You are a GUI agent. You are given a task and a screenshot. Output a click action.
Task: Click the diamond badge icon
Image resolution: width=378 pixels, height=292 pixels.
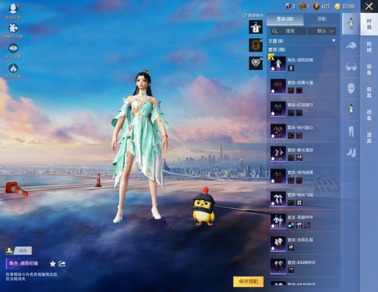(256, 63)
